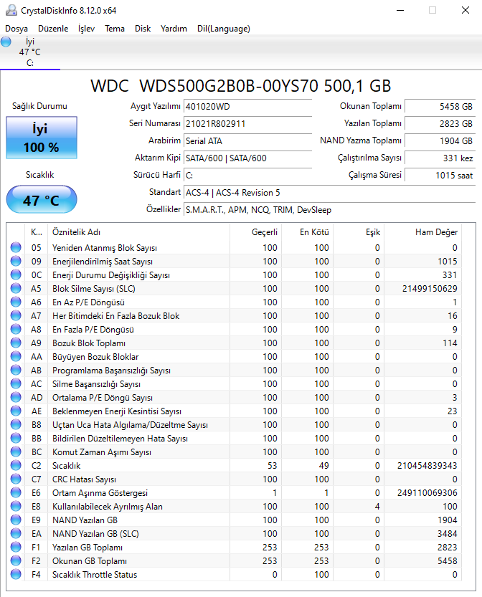This screenshot has height=597, width=482.
Task: Click raw value 21499150629
Action: point(430,289)
